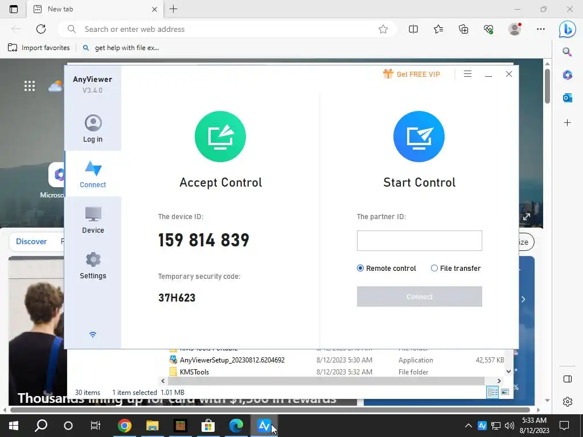Show hidden system tray icons
Screen dimensions: 583x437
coord(469,426)
